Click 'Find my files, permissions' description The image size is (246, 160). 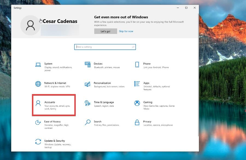106,125
